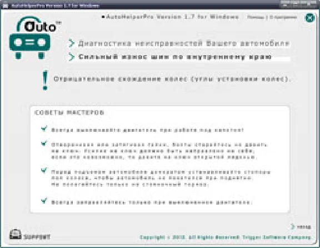Click the app icon in the window title bar

pos(5,6)
